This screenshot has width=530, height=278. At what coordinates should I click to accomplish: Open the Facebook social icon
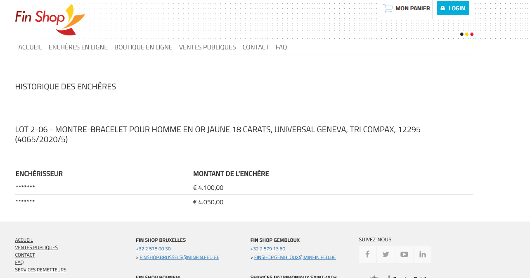point(367,255)
